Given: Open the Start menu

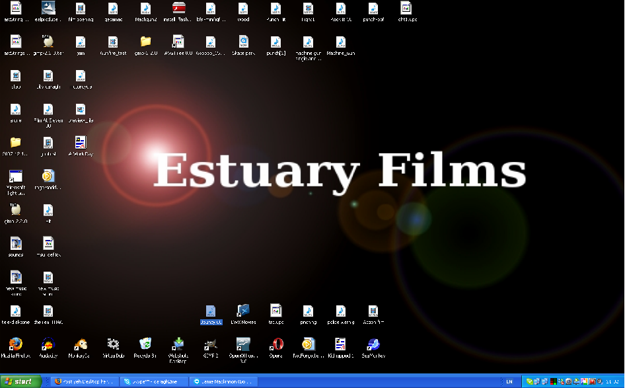Looking at the screenshot, I should pyautogui.click(x=19, y=381).
